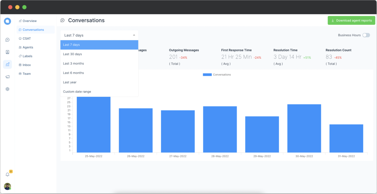377x194 pixels.
Task: Open the settings gear sidebar icon
Action: coord(7,89)
